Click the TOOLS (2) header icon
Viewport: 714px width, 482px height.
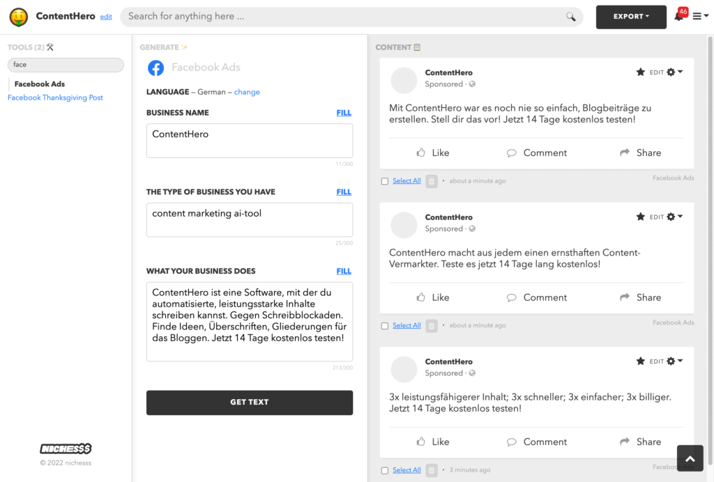tap(50, 47)
